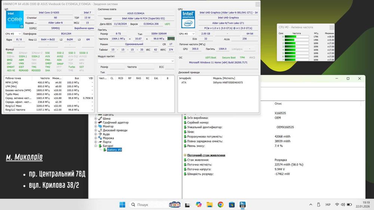The image size is (374, 210).
Task: Click the USB safely-remove tray icon
Action: 318,204
